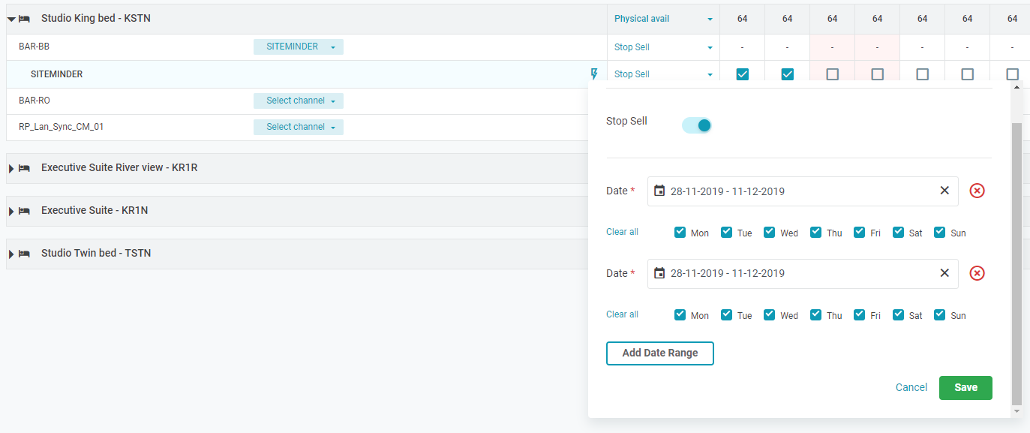Check the third SITEMINDER stop sell checkbox
This screenshot has width=1030, height=433.
[x=832, y=74]
